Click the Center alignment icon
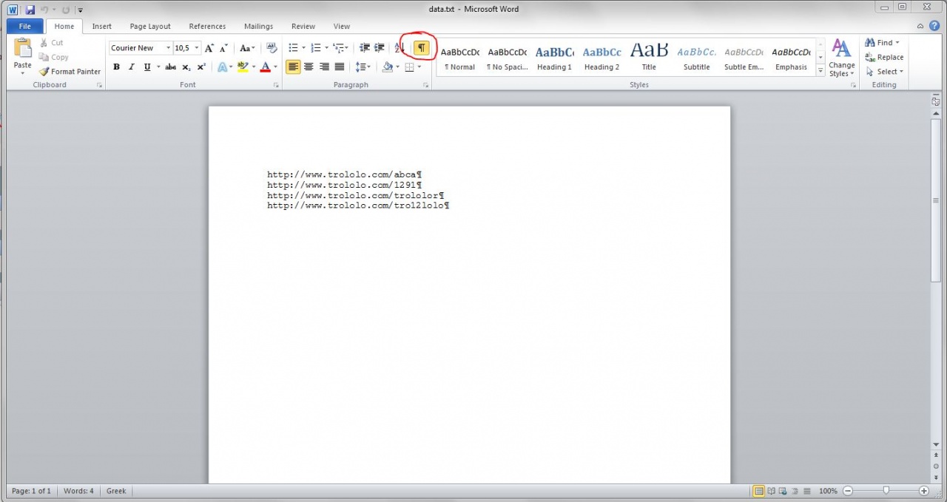This screenshot has height=502, width=947. (309, 67)
